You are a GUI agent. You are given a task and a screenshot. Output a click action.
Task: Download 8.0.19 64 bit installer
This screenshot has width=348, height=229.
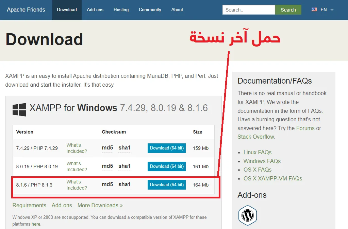click(x=167, y=166)
